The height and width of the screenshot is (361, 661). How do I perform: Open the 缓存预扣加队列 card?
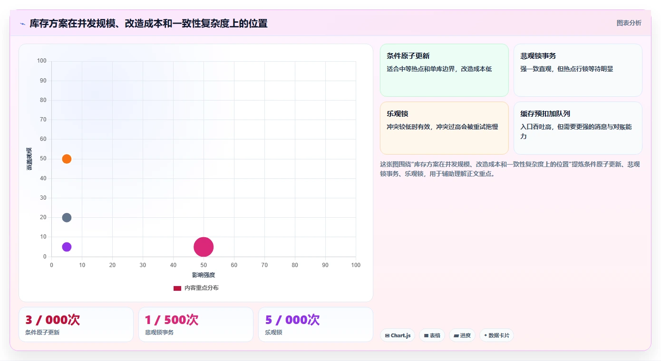tap(578, 128)
